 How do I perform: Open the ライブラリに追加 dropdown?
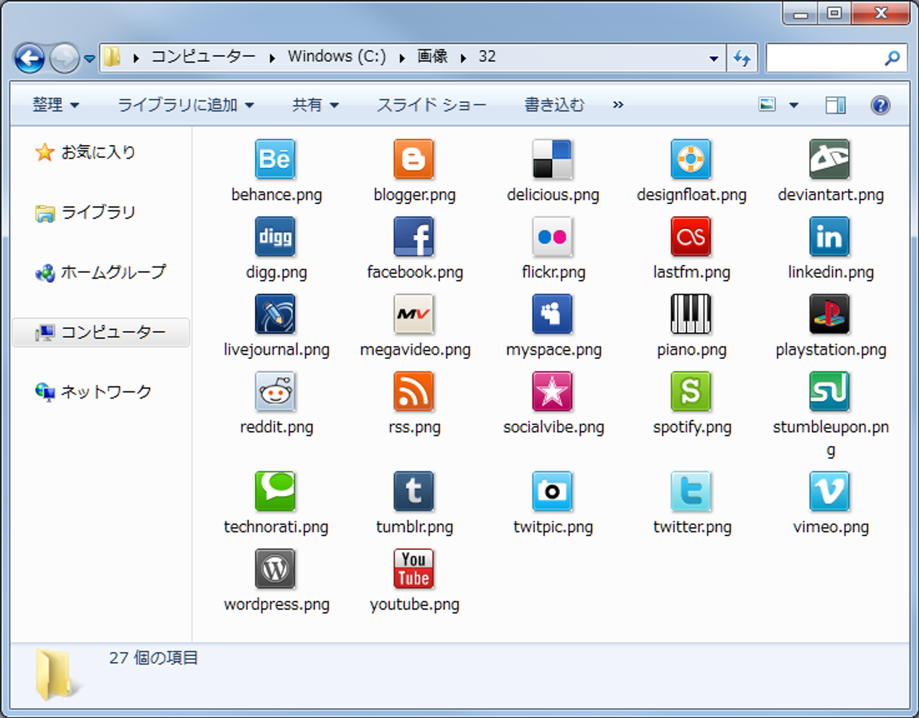(186, 105)
